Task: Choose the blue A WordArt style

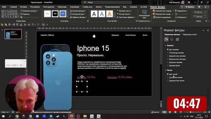Action: (102, 14)
